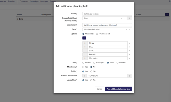Open the Type dropdown arrow
171x102 pixels.
[130, 30]
